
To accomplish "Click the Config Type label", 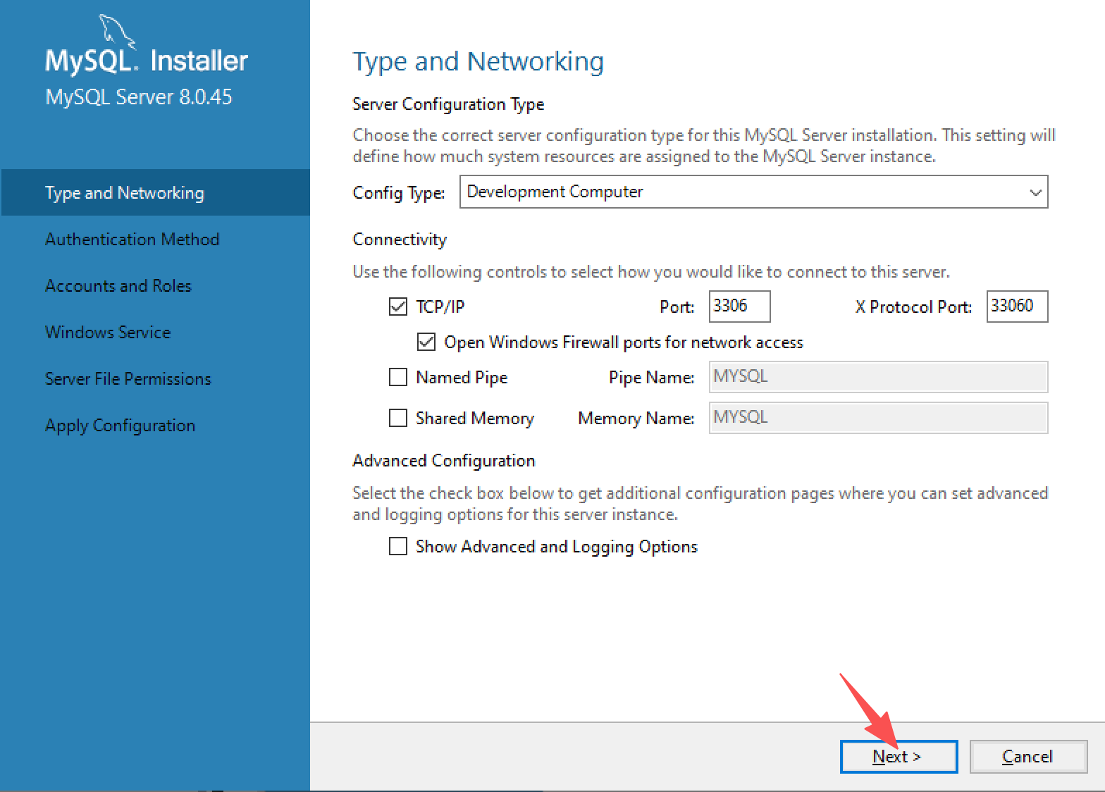I will coord(399,193).
